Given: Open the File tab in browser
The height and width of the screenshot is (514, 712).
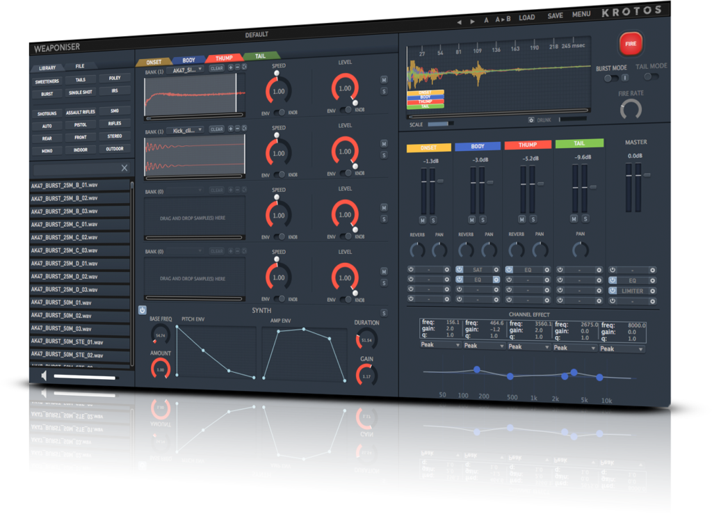Looking at the screenshot, I should [x=81, y=67].
